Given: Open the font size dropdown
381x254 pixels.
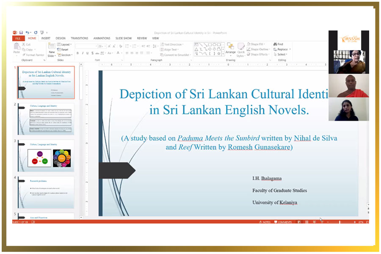Looking at the screenshot, I should 105,46.
